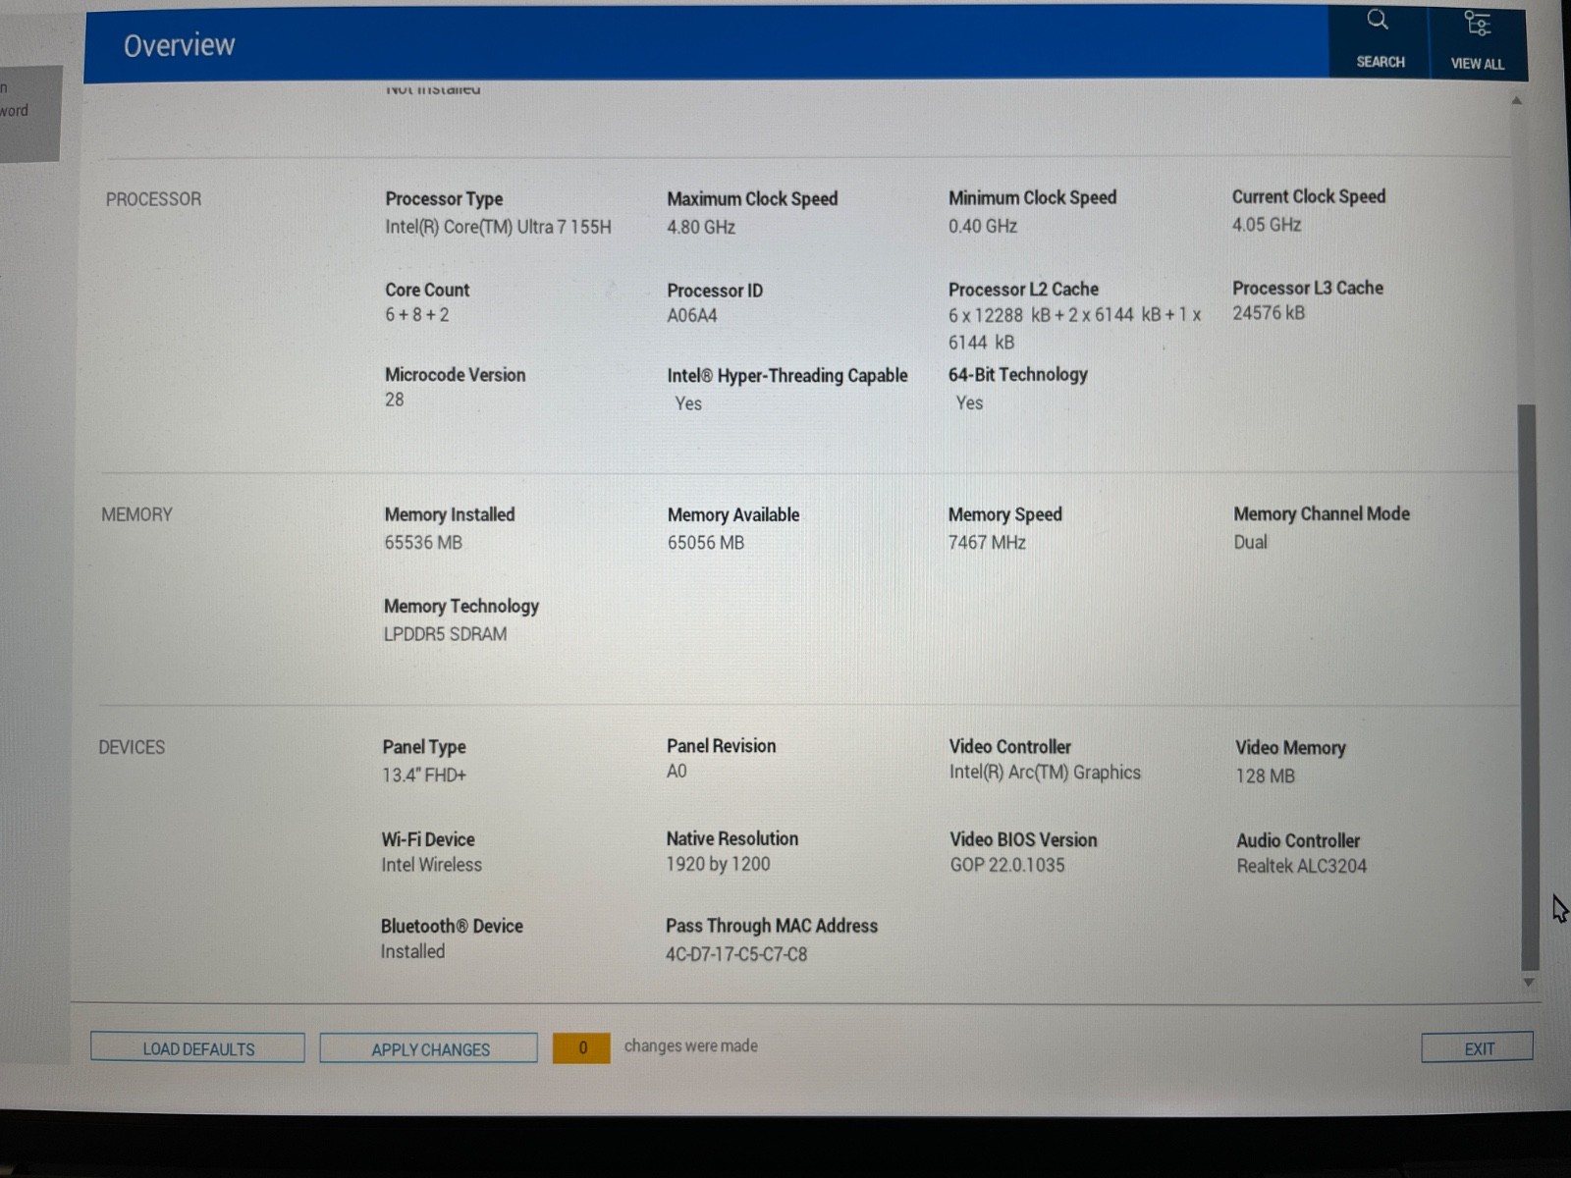Screen dimensions: 1571x1178
Task: Select the 4.80 GHz value
Action: (x=701, y=227)
